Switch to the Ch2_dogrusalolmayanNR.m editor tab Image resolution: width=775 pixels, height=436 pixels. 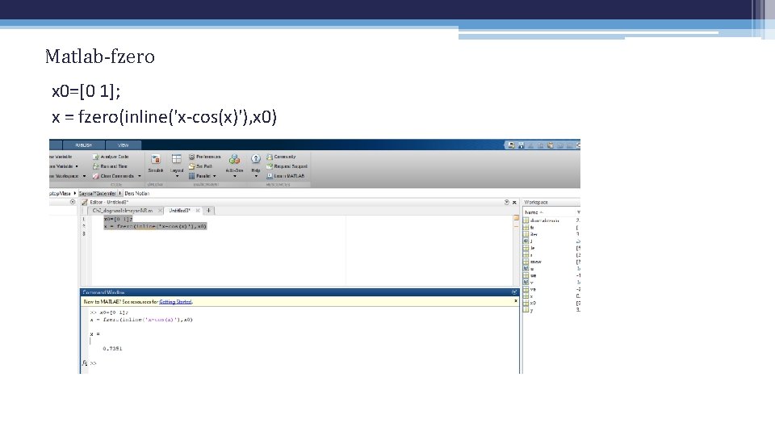pyautogui.click(x=123, y=211)
